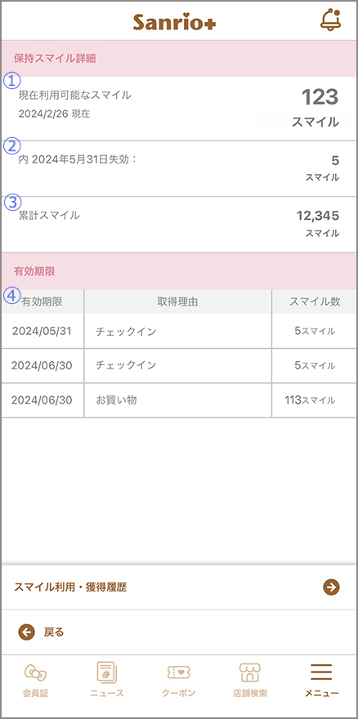Click the 取得理由 column header
Image resolution: width=358 pixels, height=719 pixels.
click(x=177, y=301)
